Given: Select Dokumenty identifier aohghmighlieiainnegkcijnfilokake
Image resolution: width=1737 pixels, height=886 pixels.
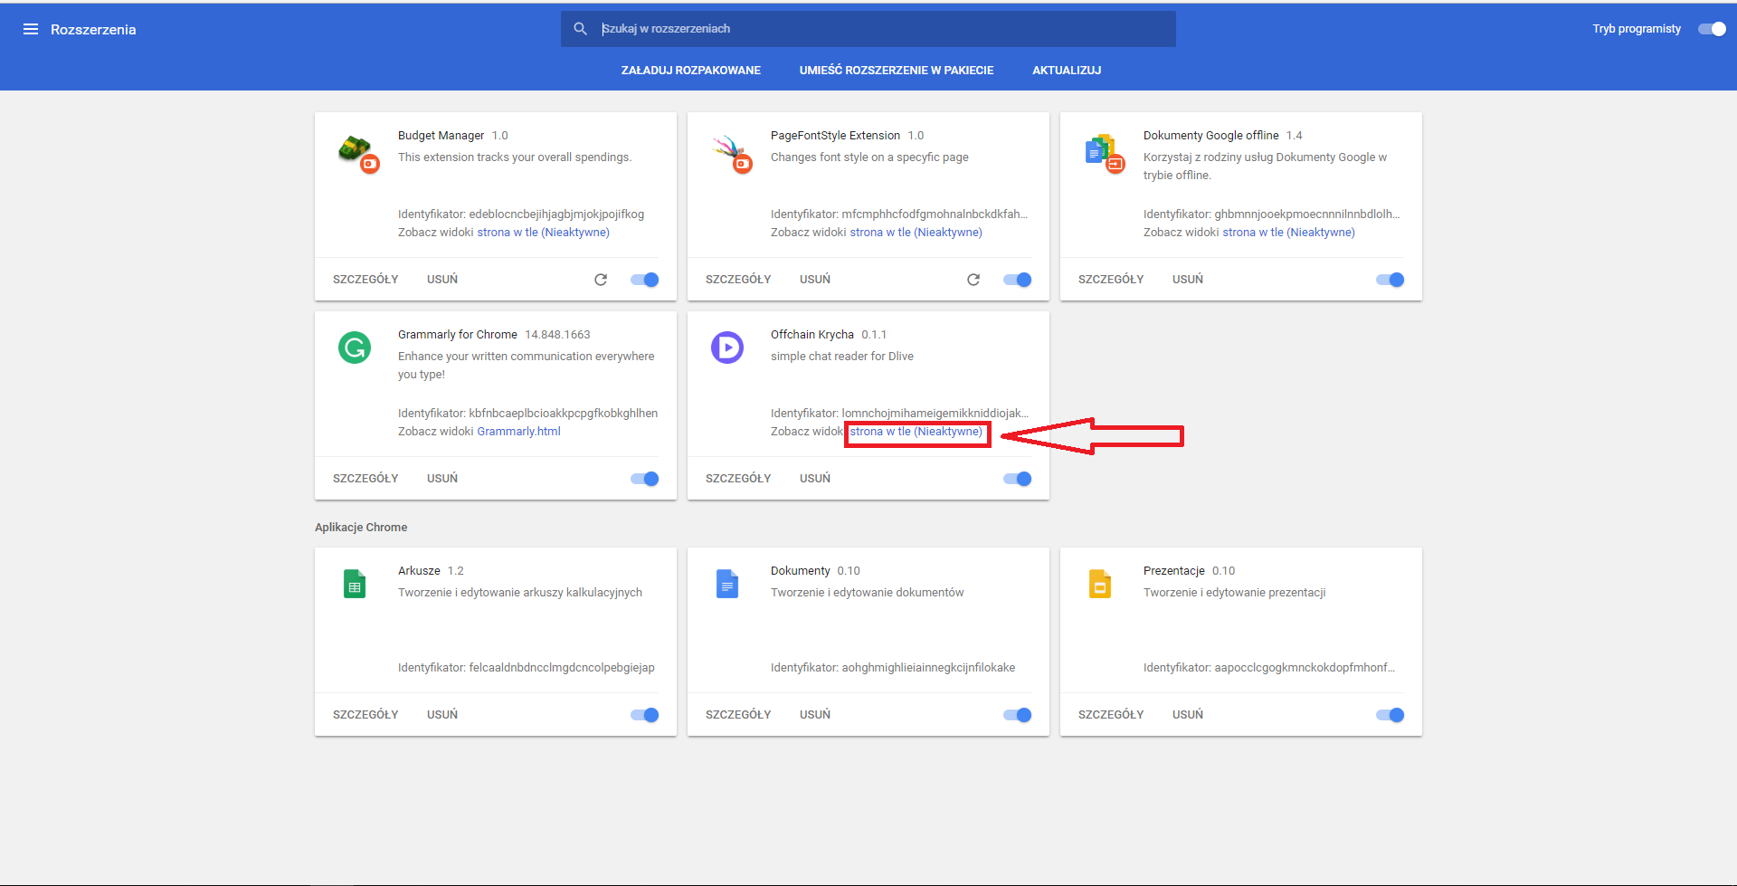Looking at the screenshot, I should tap(928, 668).
